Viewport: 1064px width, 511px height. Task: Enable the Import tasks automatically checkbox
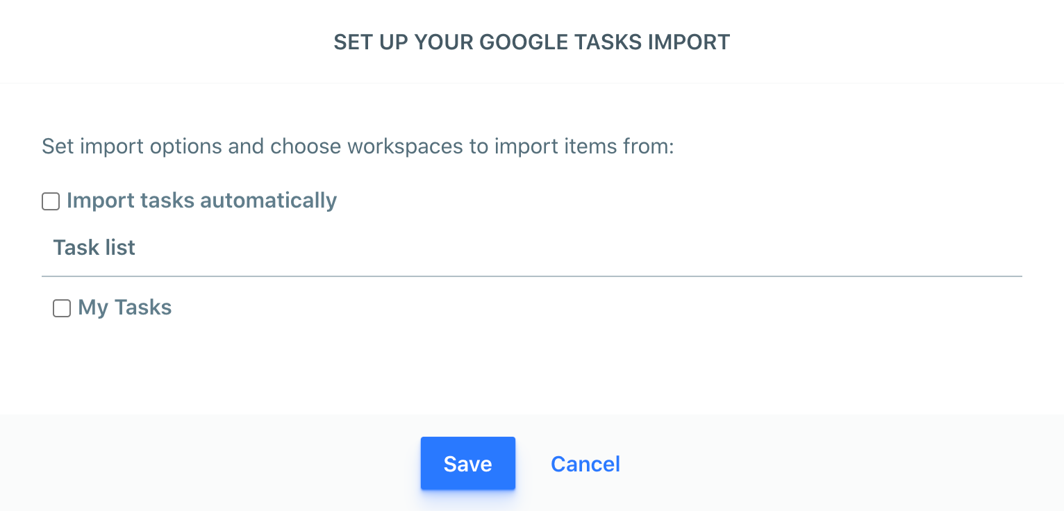[x=51, y=201]
